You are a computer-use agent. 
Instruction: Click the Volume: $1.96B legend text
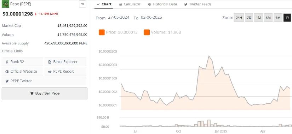tap(166, 32)
